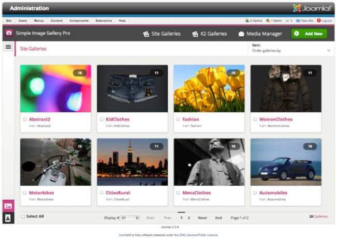Click the Media Manager icon in the toolbar
Image resolution: width=337 pixels, height=238 pixels.
point(241,34)
